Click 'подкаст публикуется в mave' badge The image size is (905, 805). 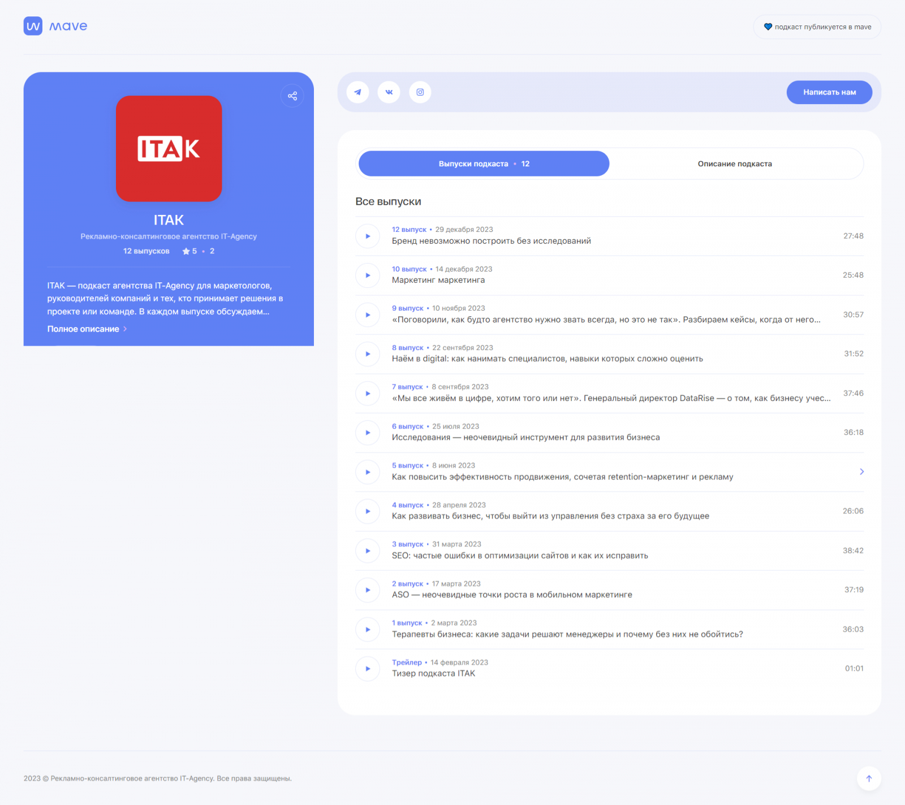tap(817, 27)
